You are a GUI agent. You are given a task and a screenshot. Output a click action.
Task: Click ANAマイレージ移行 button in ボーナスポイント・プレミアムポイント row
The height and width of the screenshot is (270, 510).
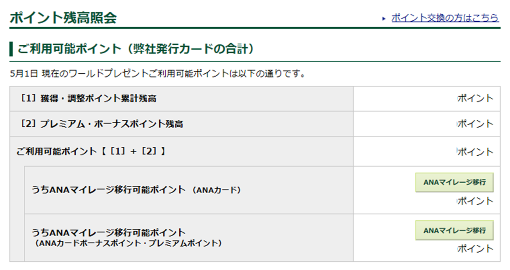tap(454, 230)
